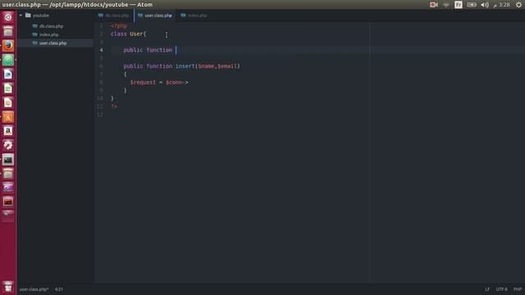Image resolution: width=525 pixels, height=295 pixels.
Task: Open the system gear session menu
Action: point(518,5)
